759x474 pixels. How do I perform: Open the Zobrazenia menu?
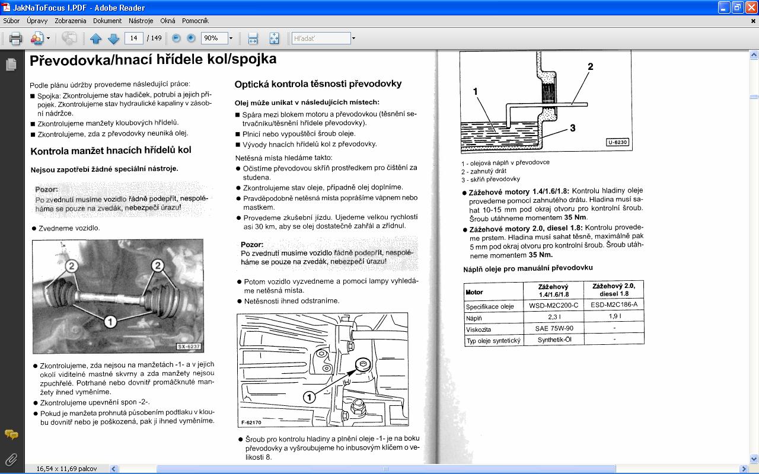point(70,21)
